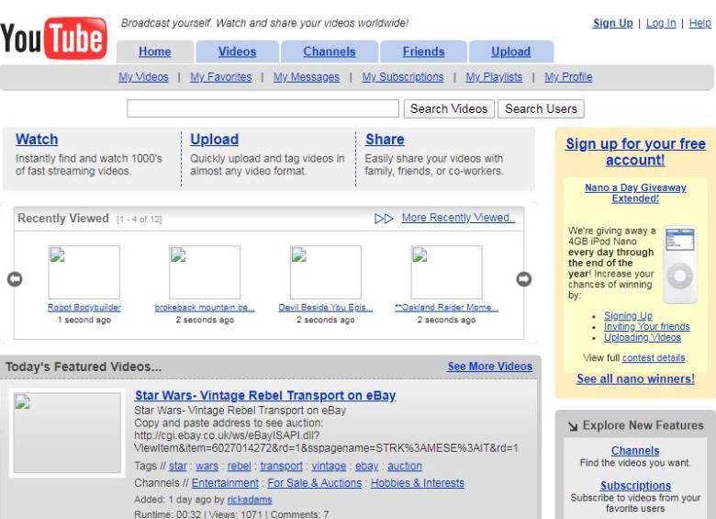Click the Sign Up link at top
Image resolution: width=716 pixels, height=519 pixels.
click(613, 23)
